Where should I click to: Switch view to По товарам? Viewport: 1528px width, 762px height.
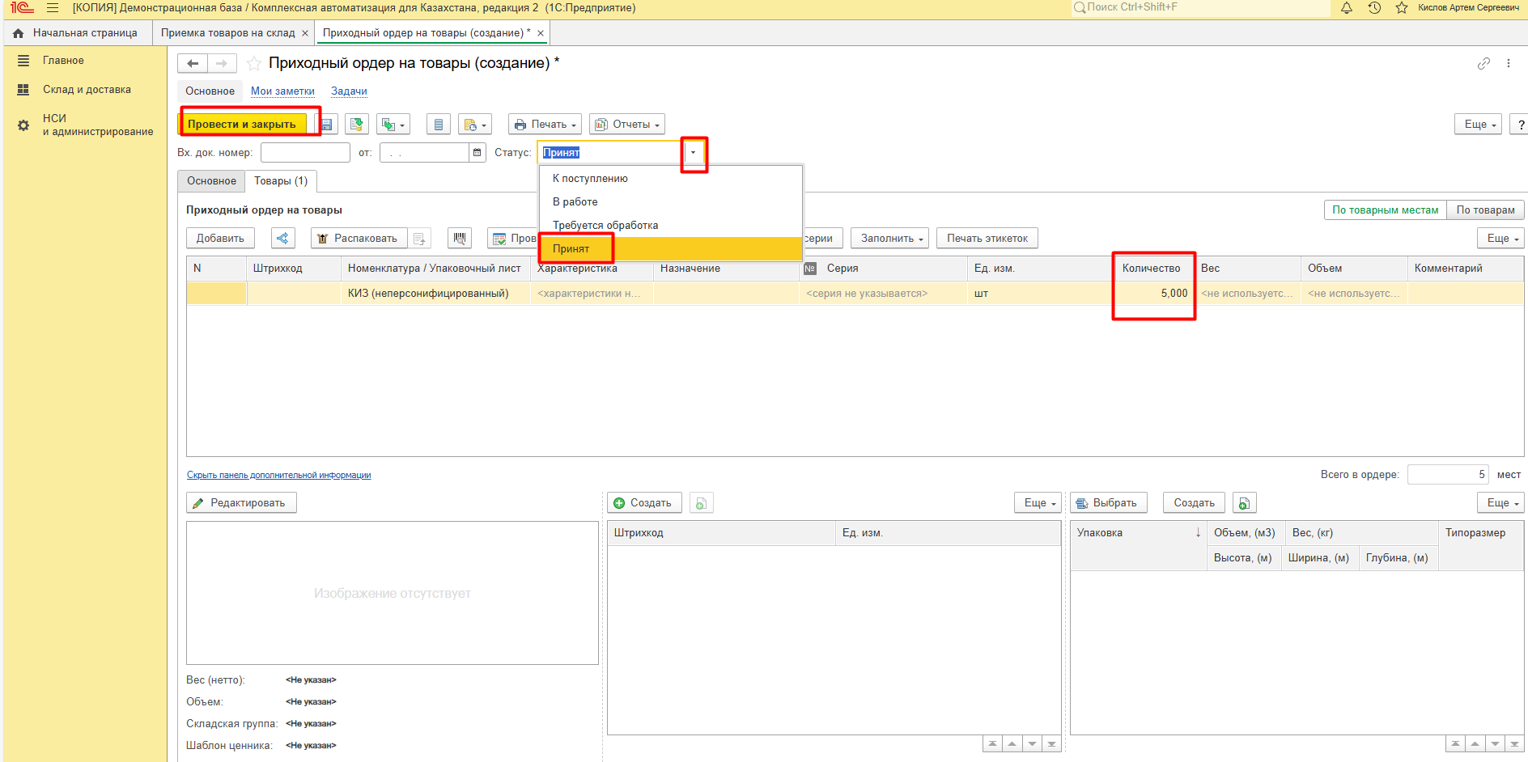1485,210
